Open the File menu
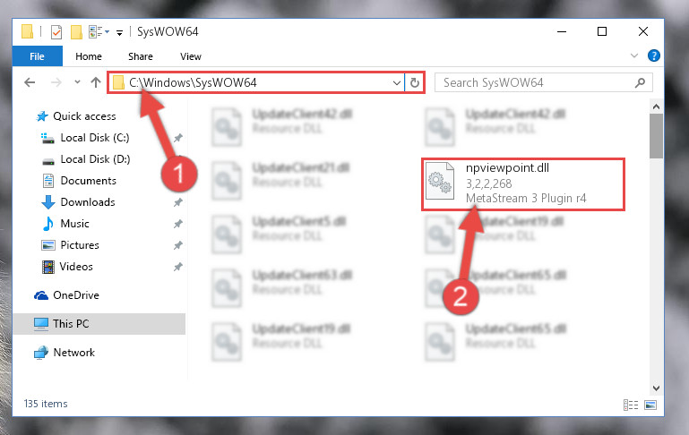Viewport: 689px width, 435px height. (x=38, y=56)
